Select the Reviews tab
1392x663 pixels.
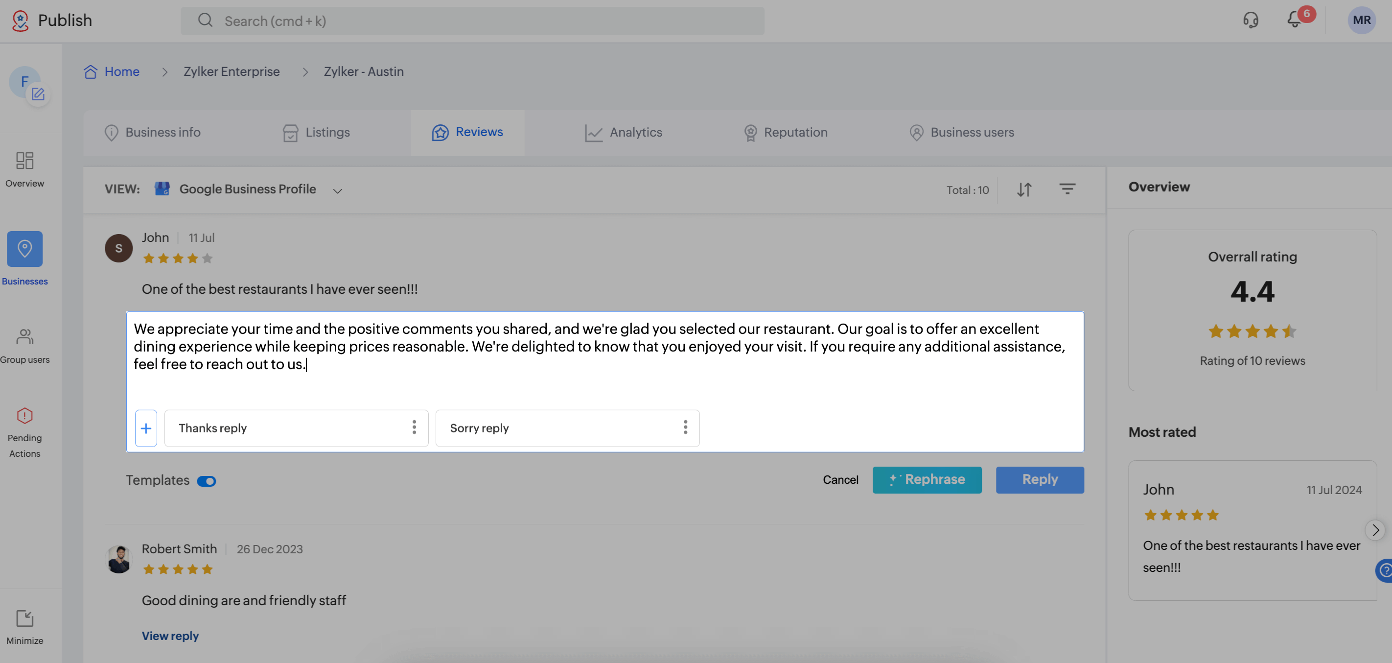(467, 133)
